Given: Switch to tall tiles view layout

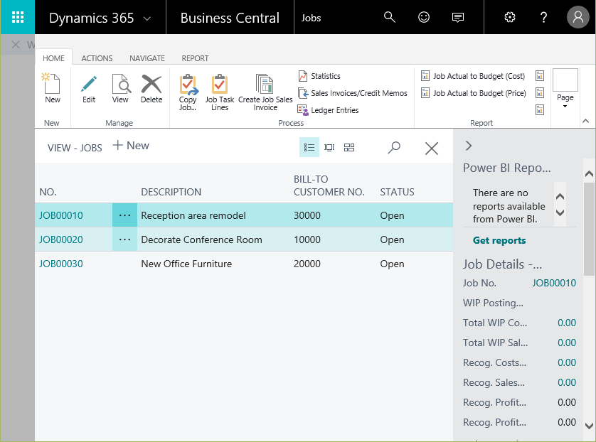Looking at the screenshot, I should coord(329,147).
